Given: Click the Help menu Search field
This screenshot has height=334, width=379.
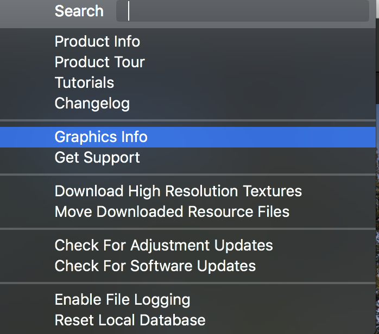Looking at the screenshot, I should coord(242,11).
